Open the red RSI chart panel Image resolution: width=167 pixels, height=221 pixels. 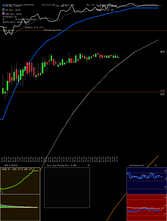147,208
